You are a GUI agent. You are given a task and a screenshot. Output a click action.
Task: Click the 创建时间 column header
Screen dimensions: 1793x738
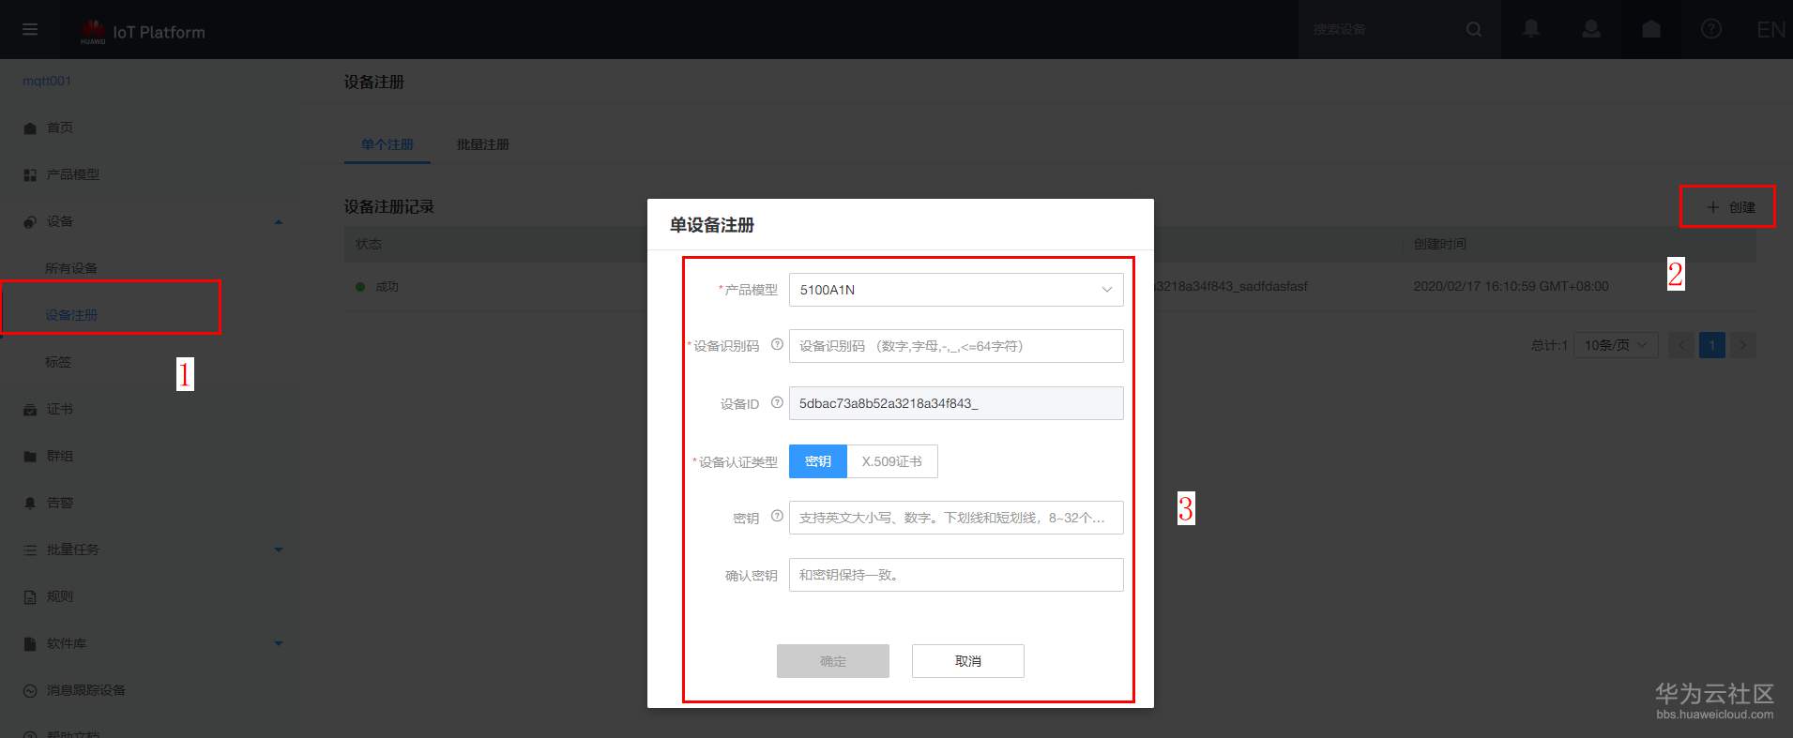coord(1440,244)
